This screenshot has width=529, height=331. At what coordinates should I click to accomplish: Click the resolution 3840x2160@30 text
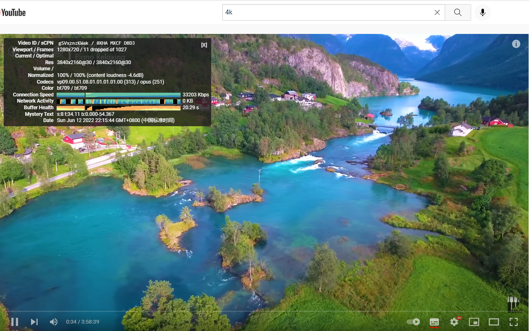coord(94,62)
